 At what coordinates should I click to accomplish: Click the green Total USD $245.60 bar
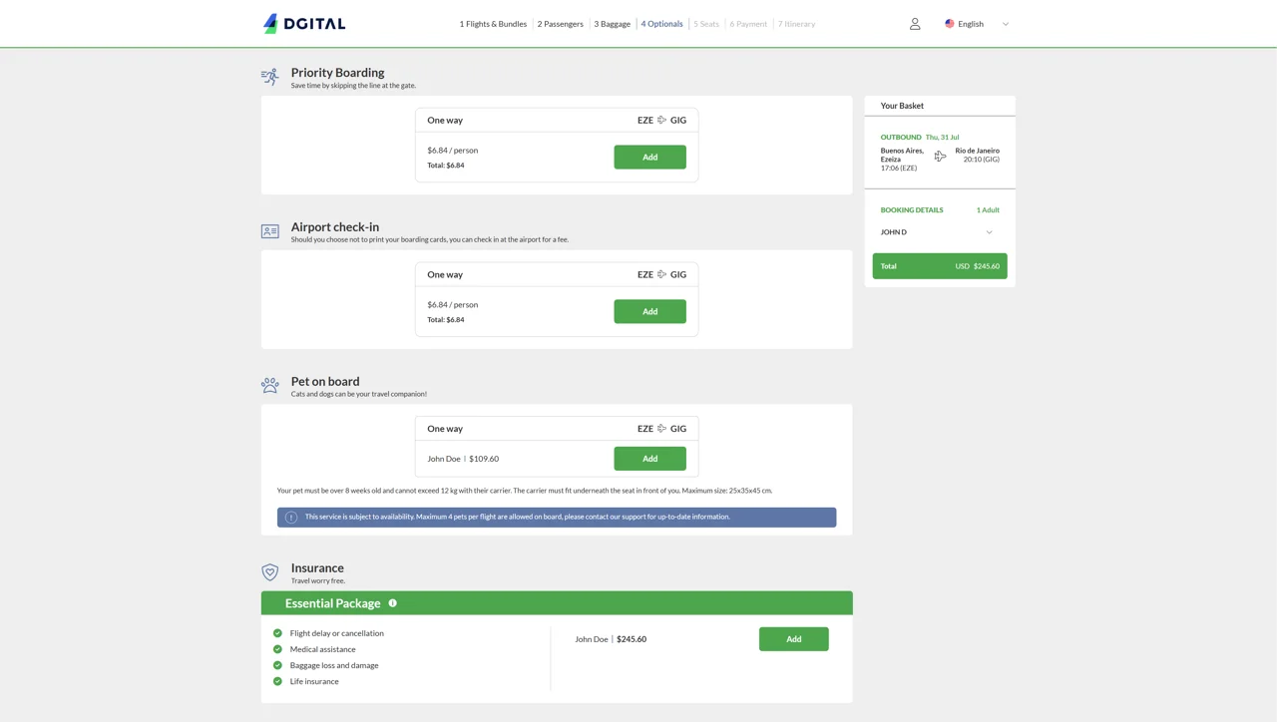coord(939,266)
